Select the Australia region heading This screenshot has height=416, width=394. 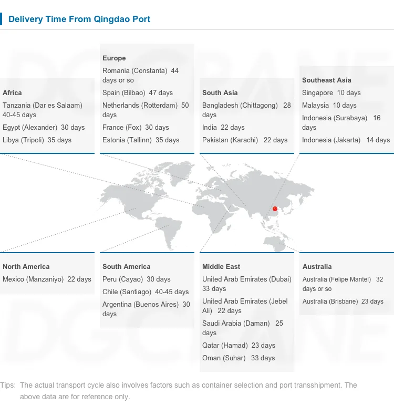point(317,267)
